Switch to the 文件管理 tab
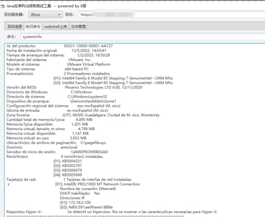 [x=78, y=26]
